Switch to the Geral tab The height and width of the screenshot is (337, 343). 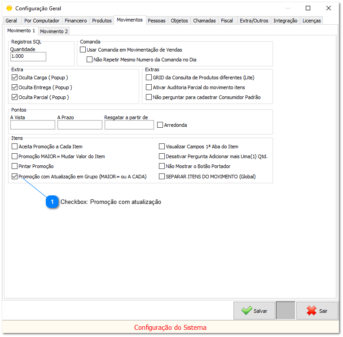click(11, 21)
